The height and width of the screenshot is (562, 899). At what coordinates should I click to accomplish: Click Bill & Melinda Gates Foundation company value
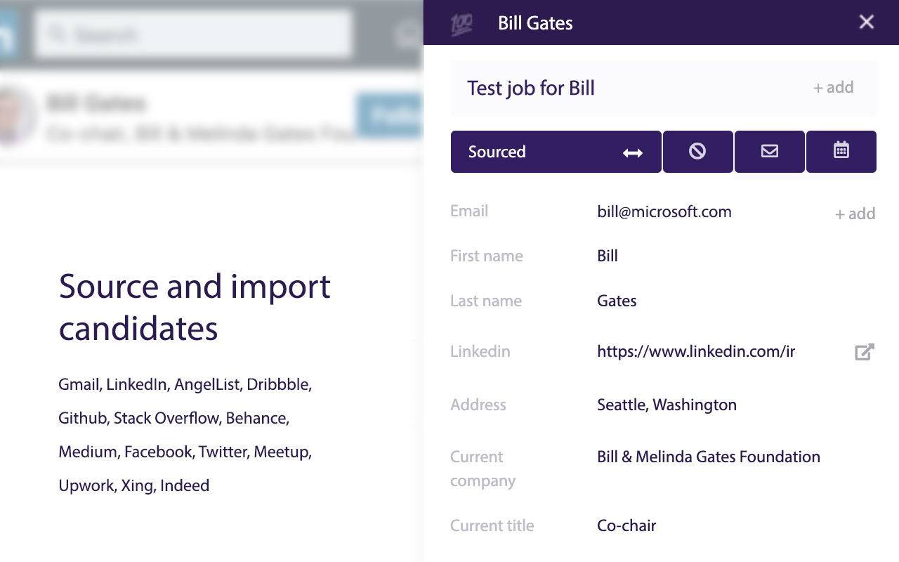point(709,457)
